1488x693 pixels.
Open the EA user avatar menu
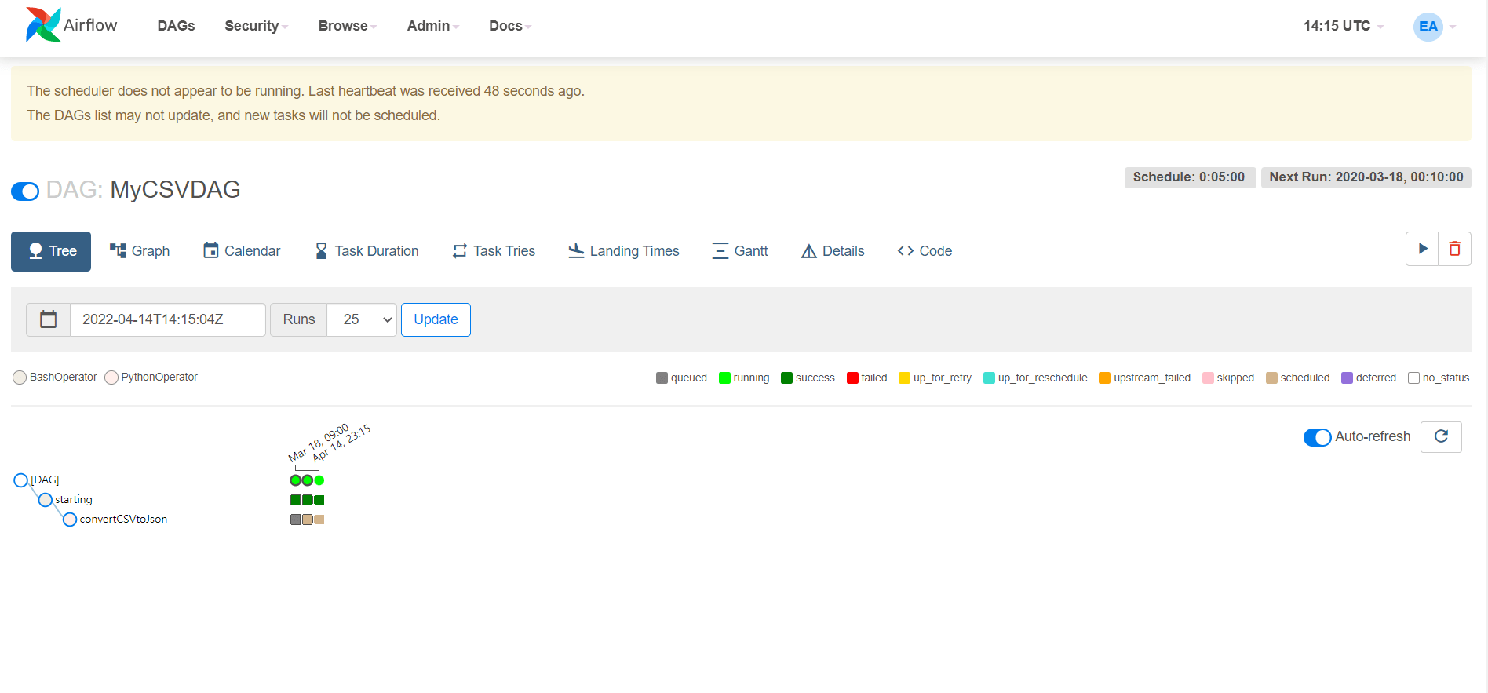(x=1428, y=27)
